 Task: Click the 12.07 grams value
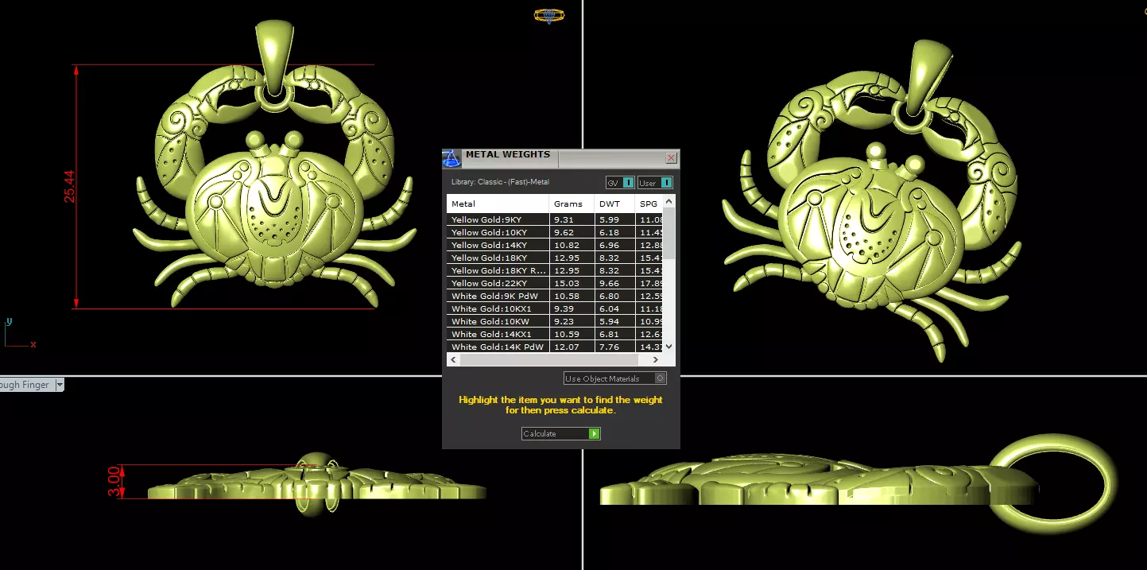566,347
